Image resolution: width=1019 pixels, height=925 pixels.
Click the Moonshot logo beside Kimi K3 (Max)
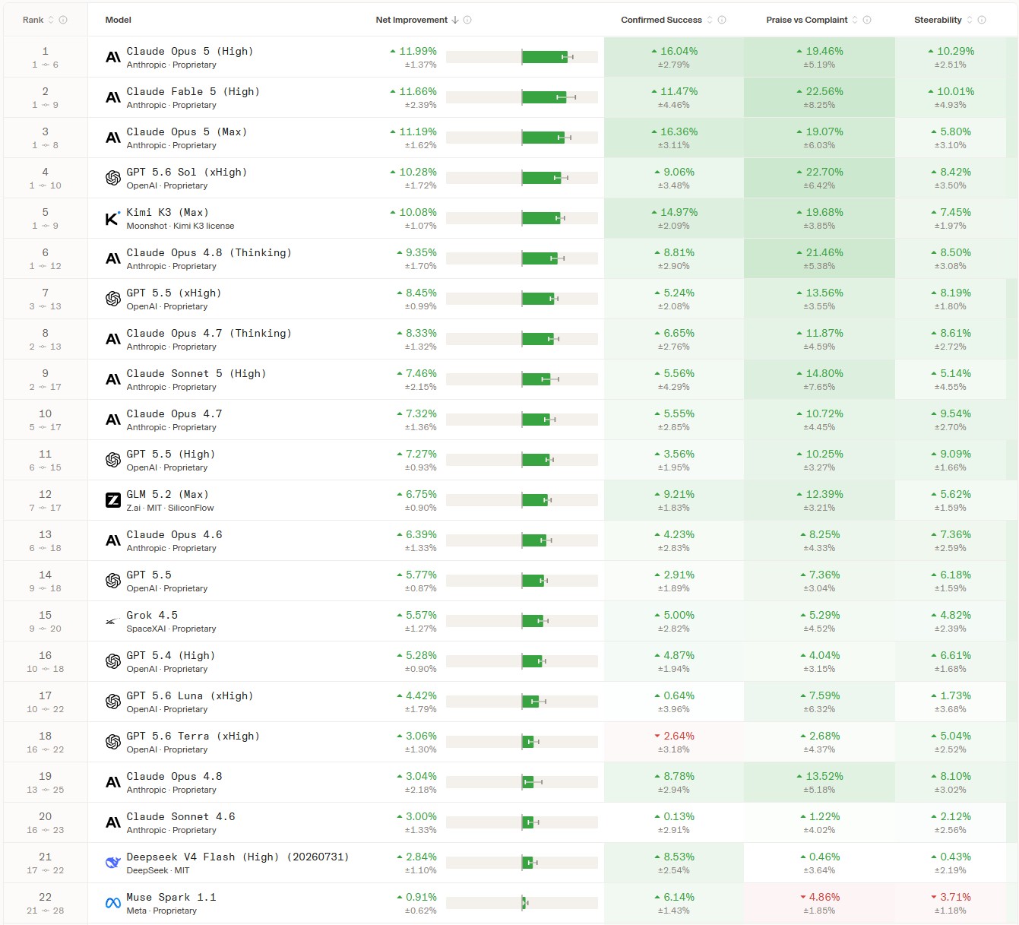coord(112,219)
